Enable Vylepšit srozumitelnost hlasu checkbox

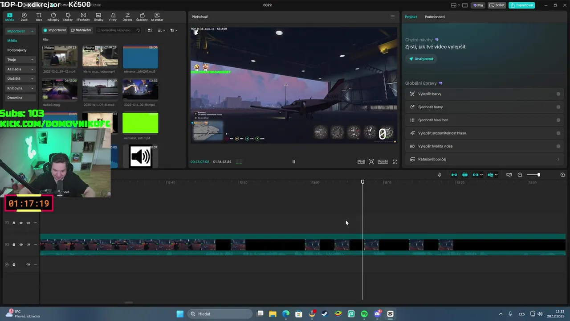coord(558,133)
